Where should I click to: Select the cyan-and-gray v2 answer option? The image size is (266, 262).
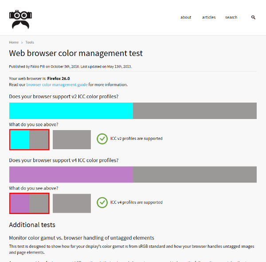coord(29,139)
